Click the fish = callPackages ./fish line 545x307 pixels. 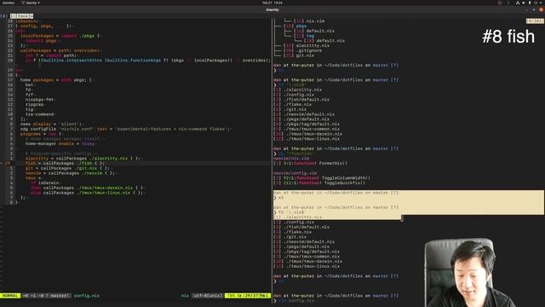tap(65, 163)
